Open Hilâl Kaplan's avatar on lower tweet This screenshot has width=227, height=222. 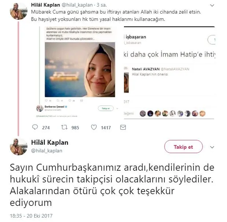click(19, 147)
